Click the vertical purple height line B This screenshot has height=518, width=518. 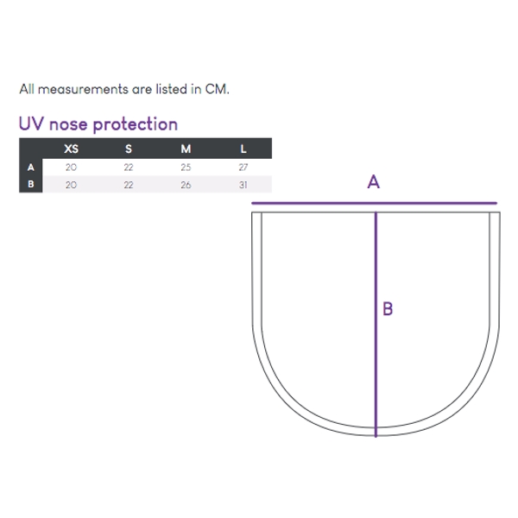pos(376,325)
